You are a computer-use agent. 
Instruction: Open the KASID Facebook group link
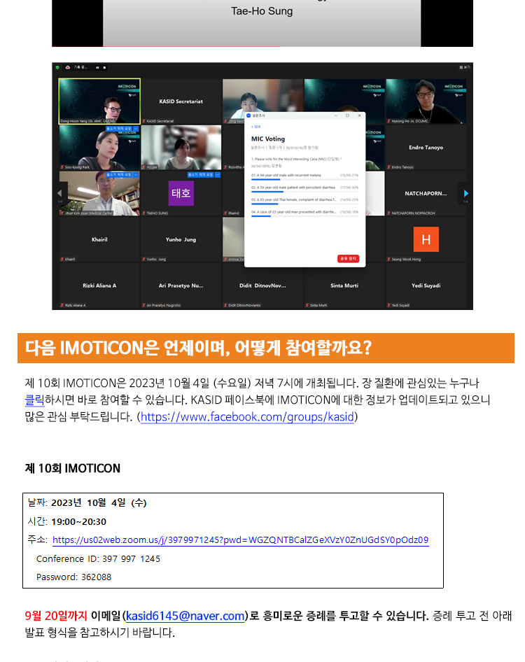point(248,418)
